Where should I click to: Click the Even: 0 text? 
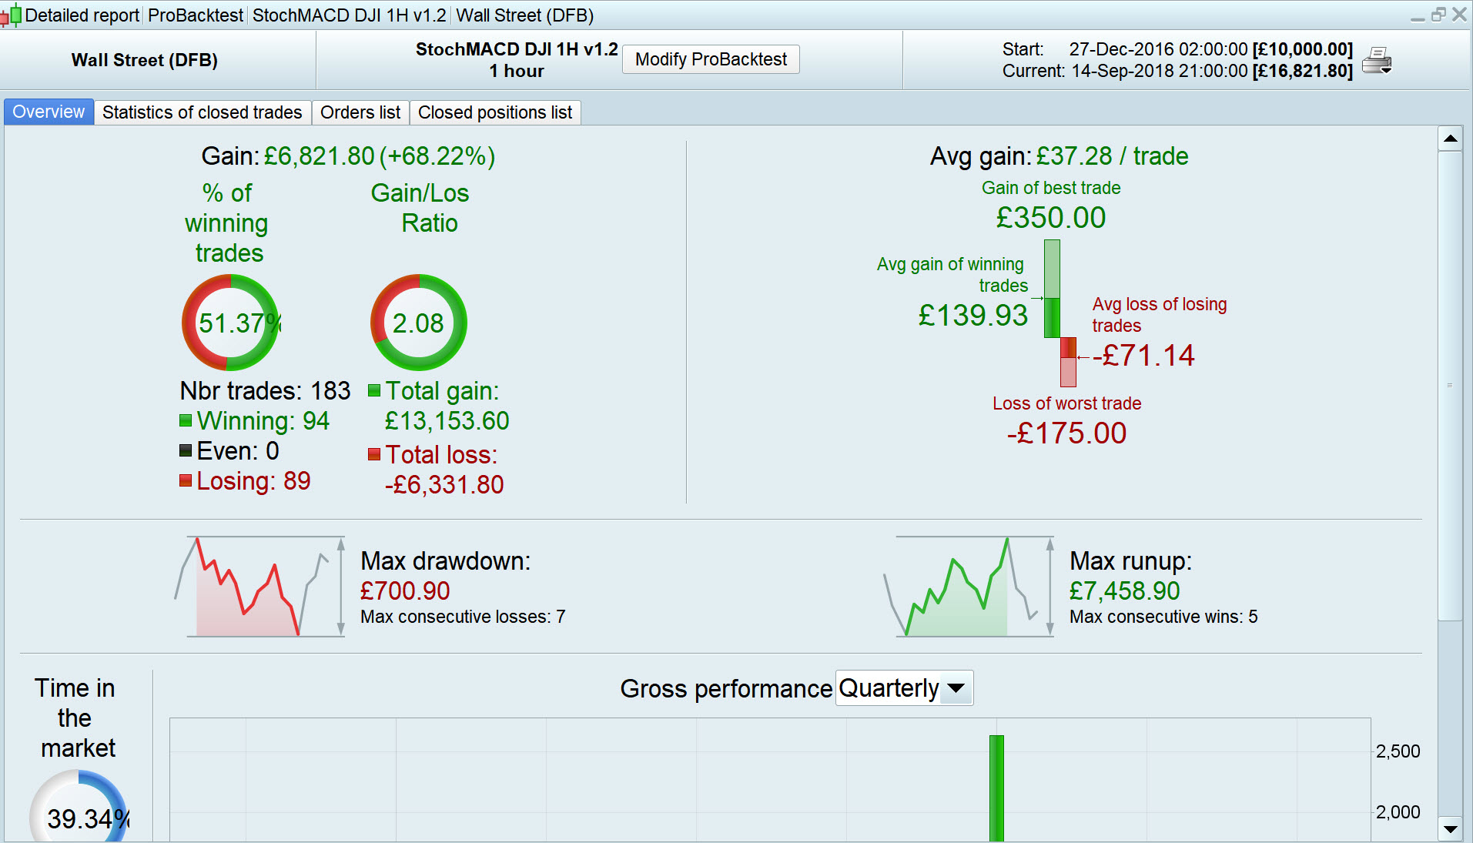click(238, 451)
